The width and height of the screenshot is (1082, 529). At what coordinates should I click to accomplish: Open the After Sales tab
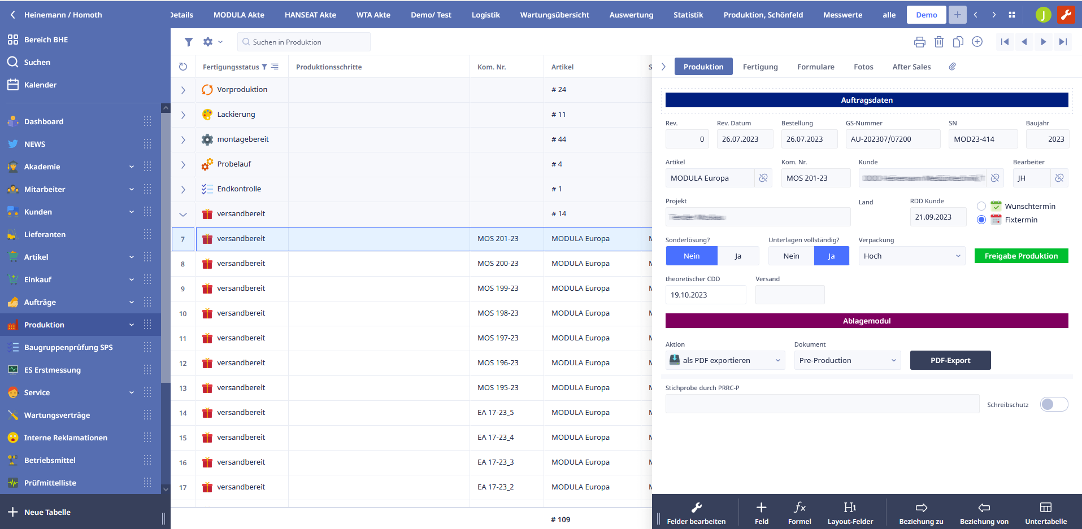[911, 67]
